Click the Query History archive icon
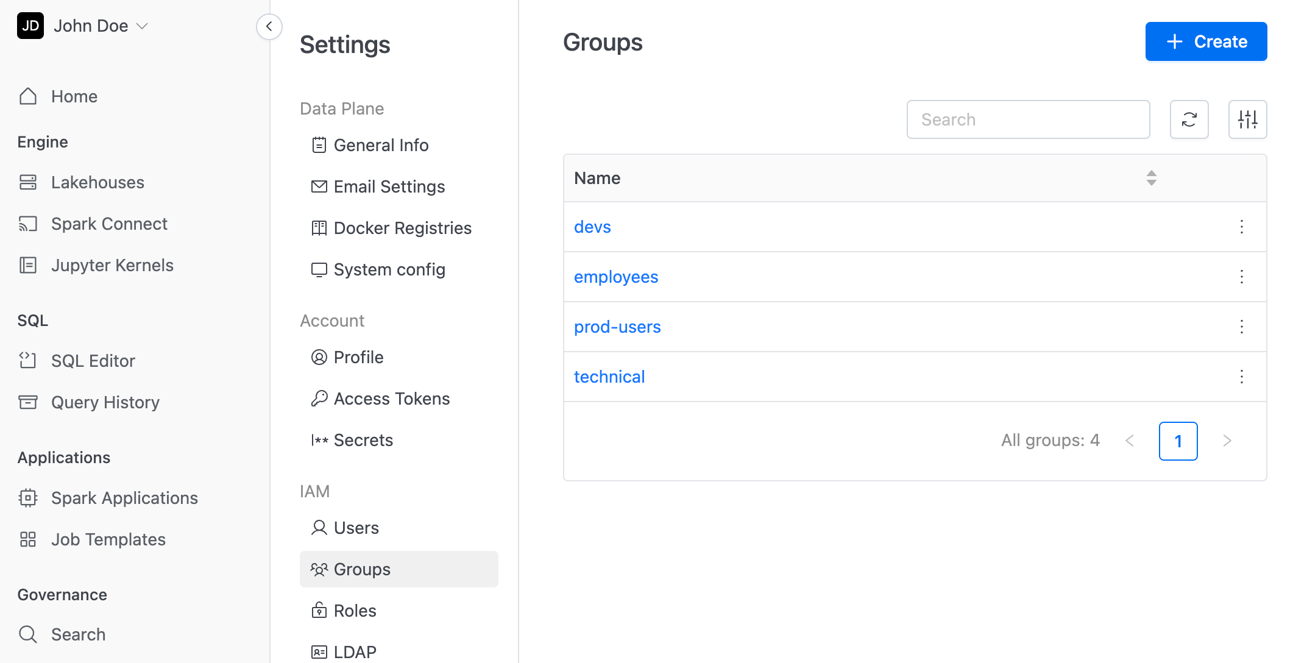Image resolution: width=1293 pixels, height=663 pixels. (x=28, y=402)
